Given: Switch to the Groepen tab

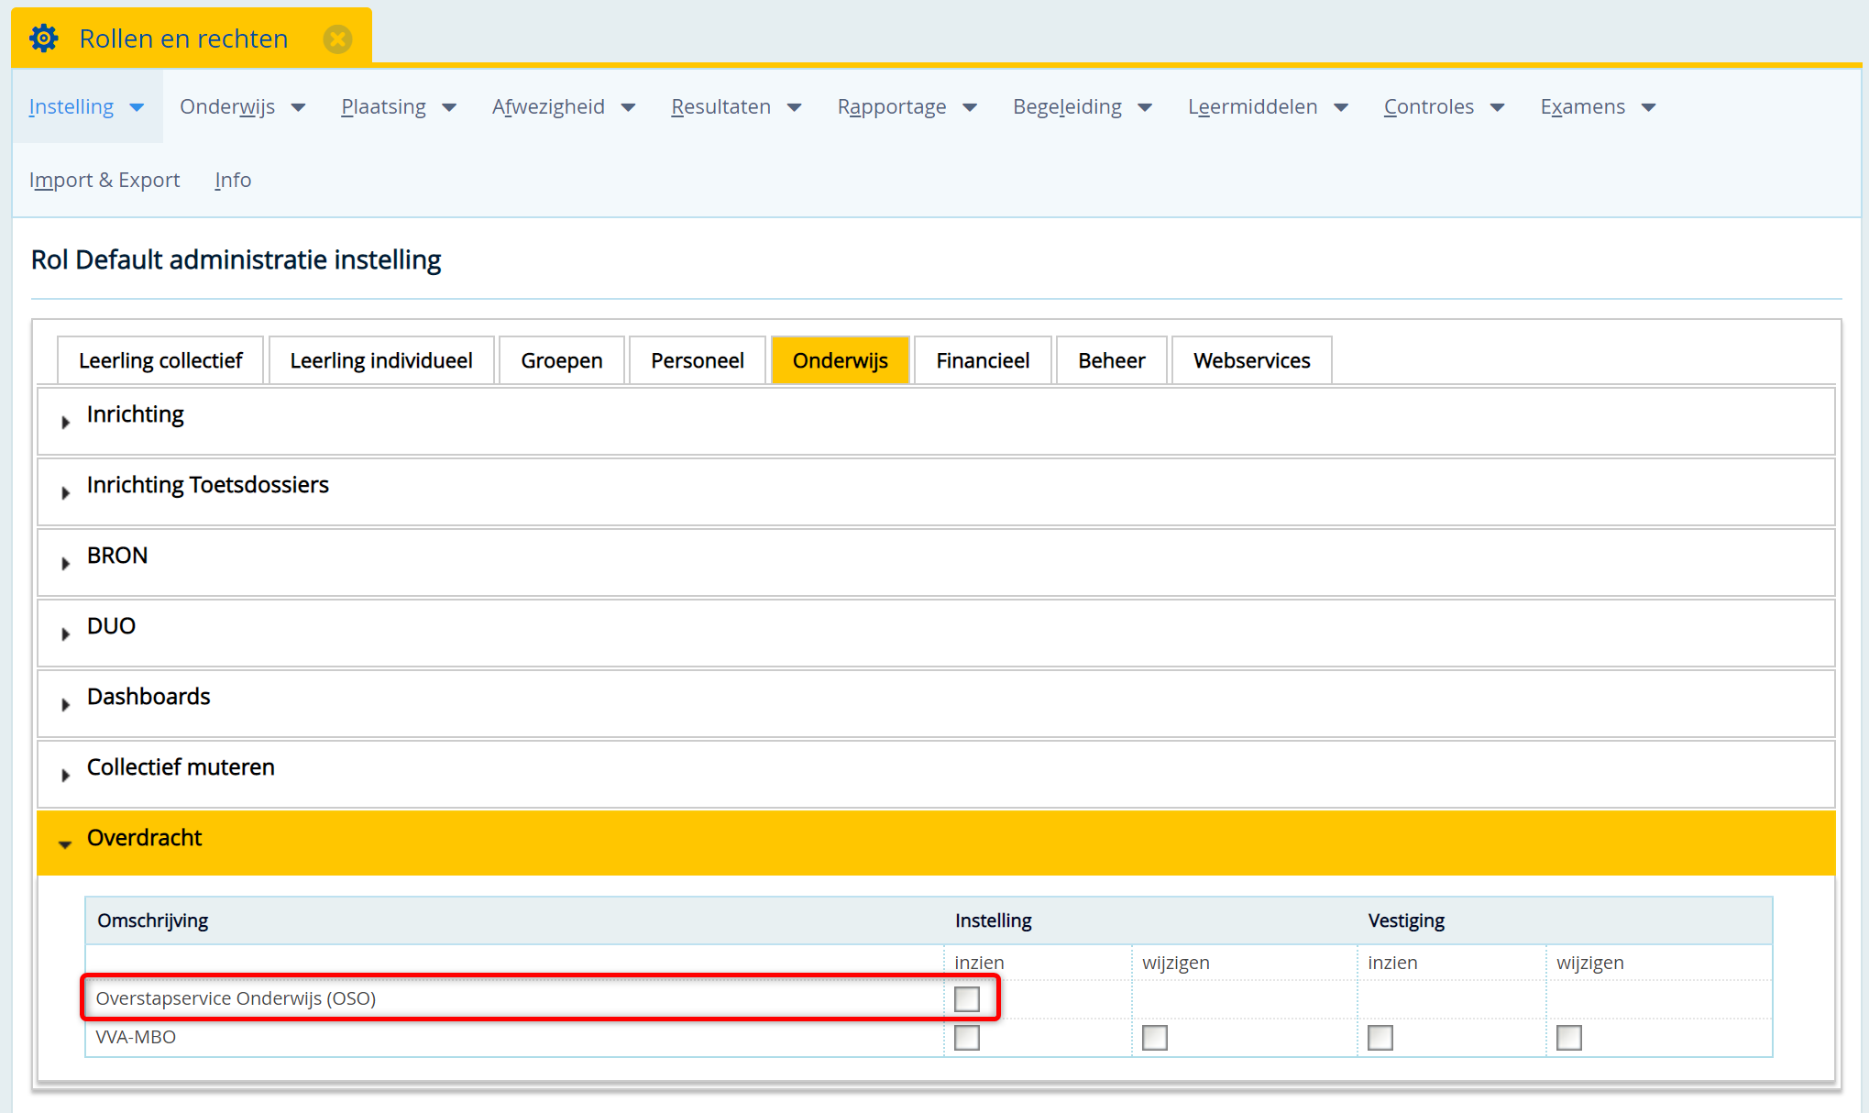Looking at the screenshot, I should [x=562, y=360].
